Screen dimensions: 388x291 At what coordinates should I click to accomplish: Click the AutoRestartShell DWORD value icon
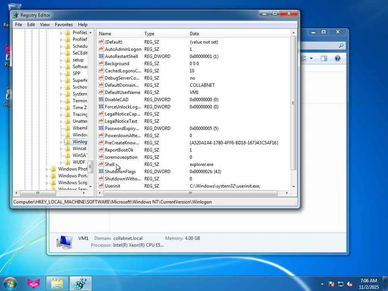click(x=101, y=56)
